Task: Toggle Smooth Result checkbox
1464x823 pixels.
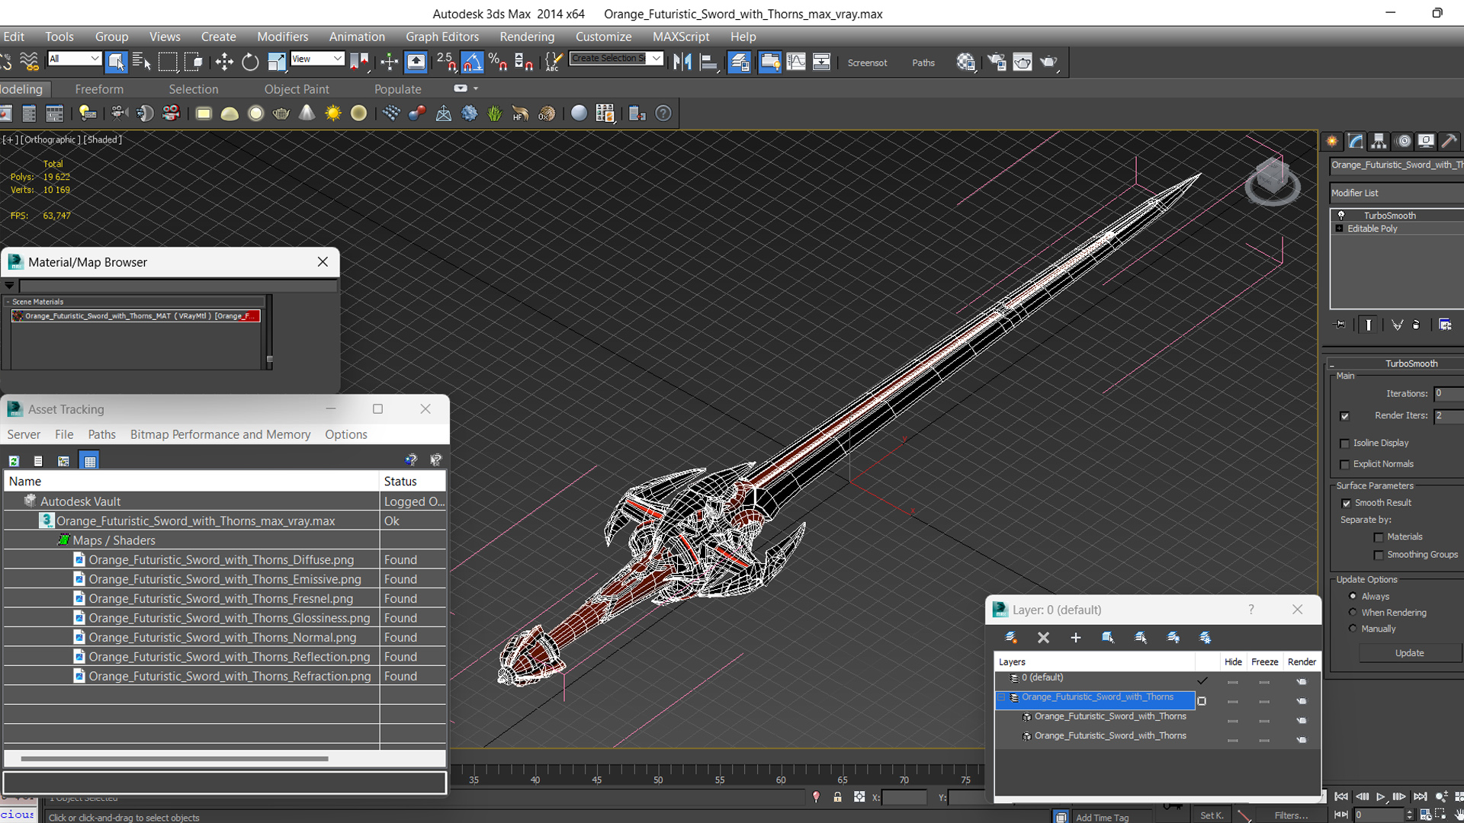Action: pyautogui.click(x=1346, y=503)
